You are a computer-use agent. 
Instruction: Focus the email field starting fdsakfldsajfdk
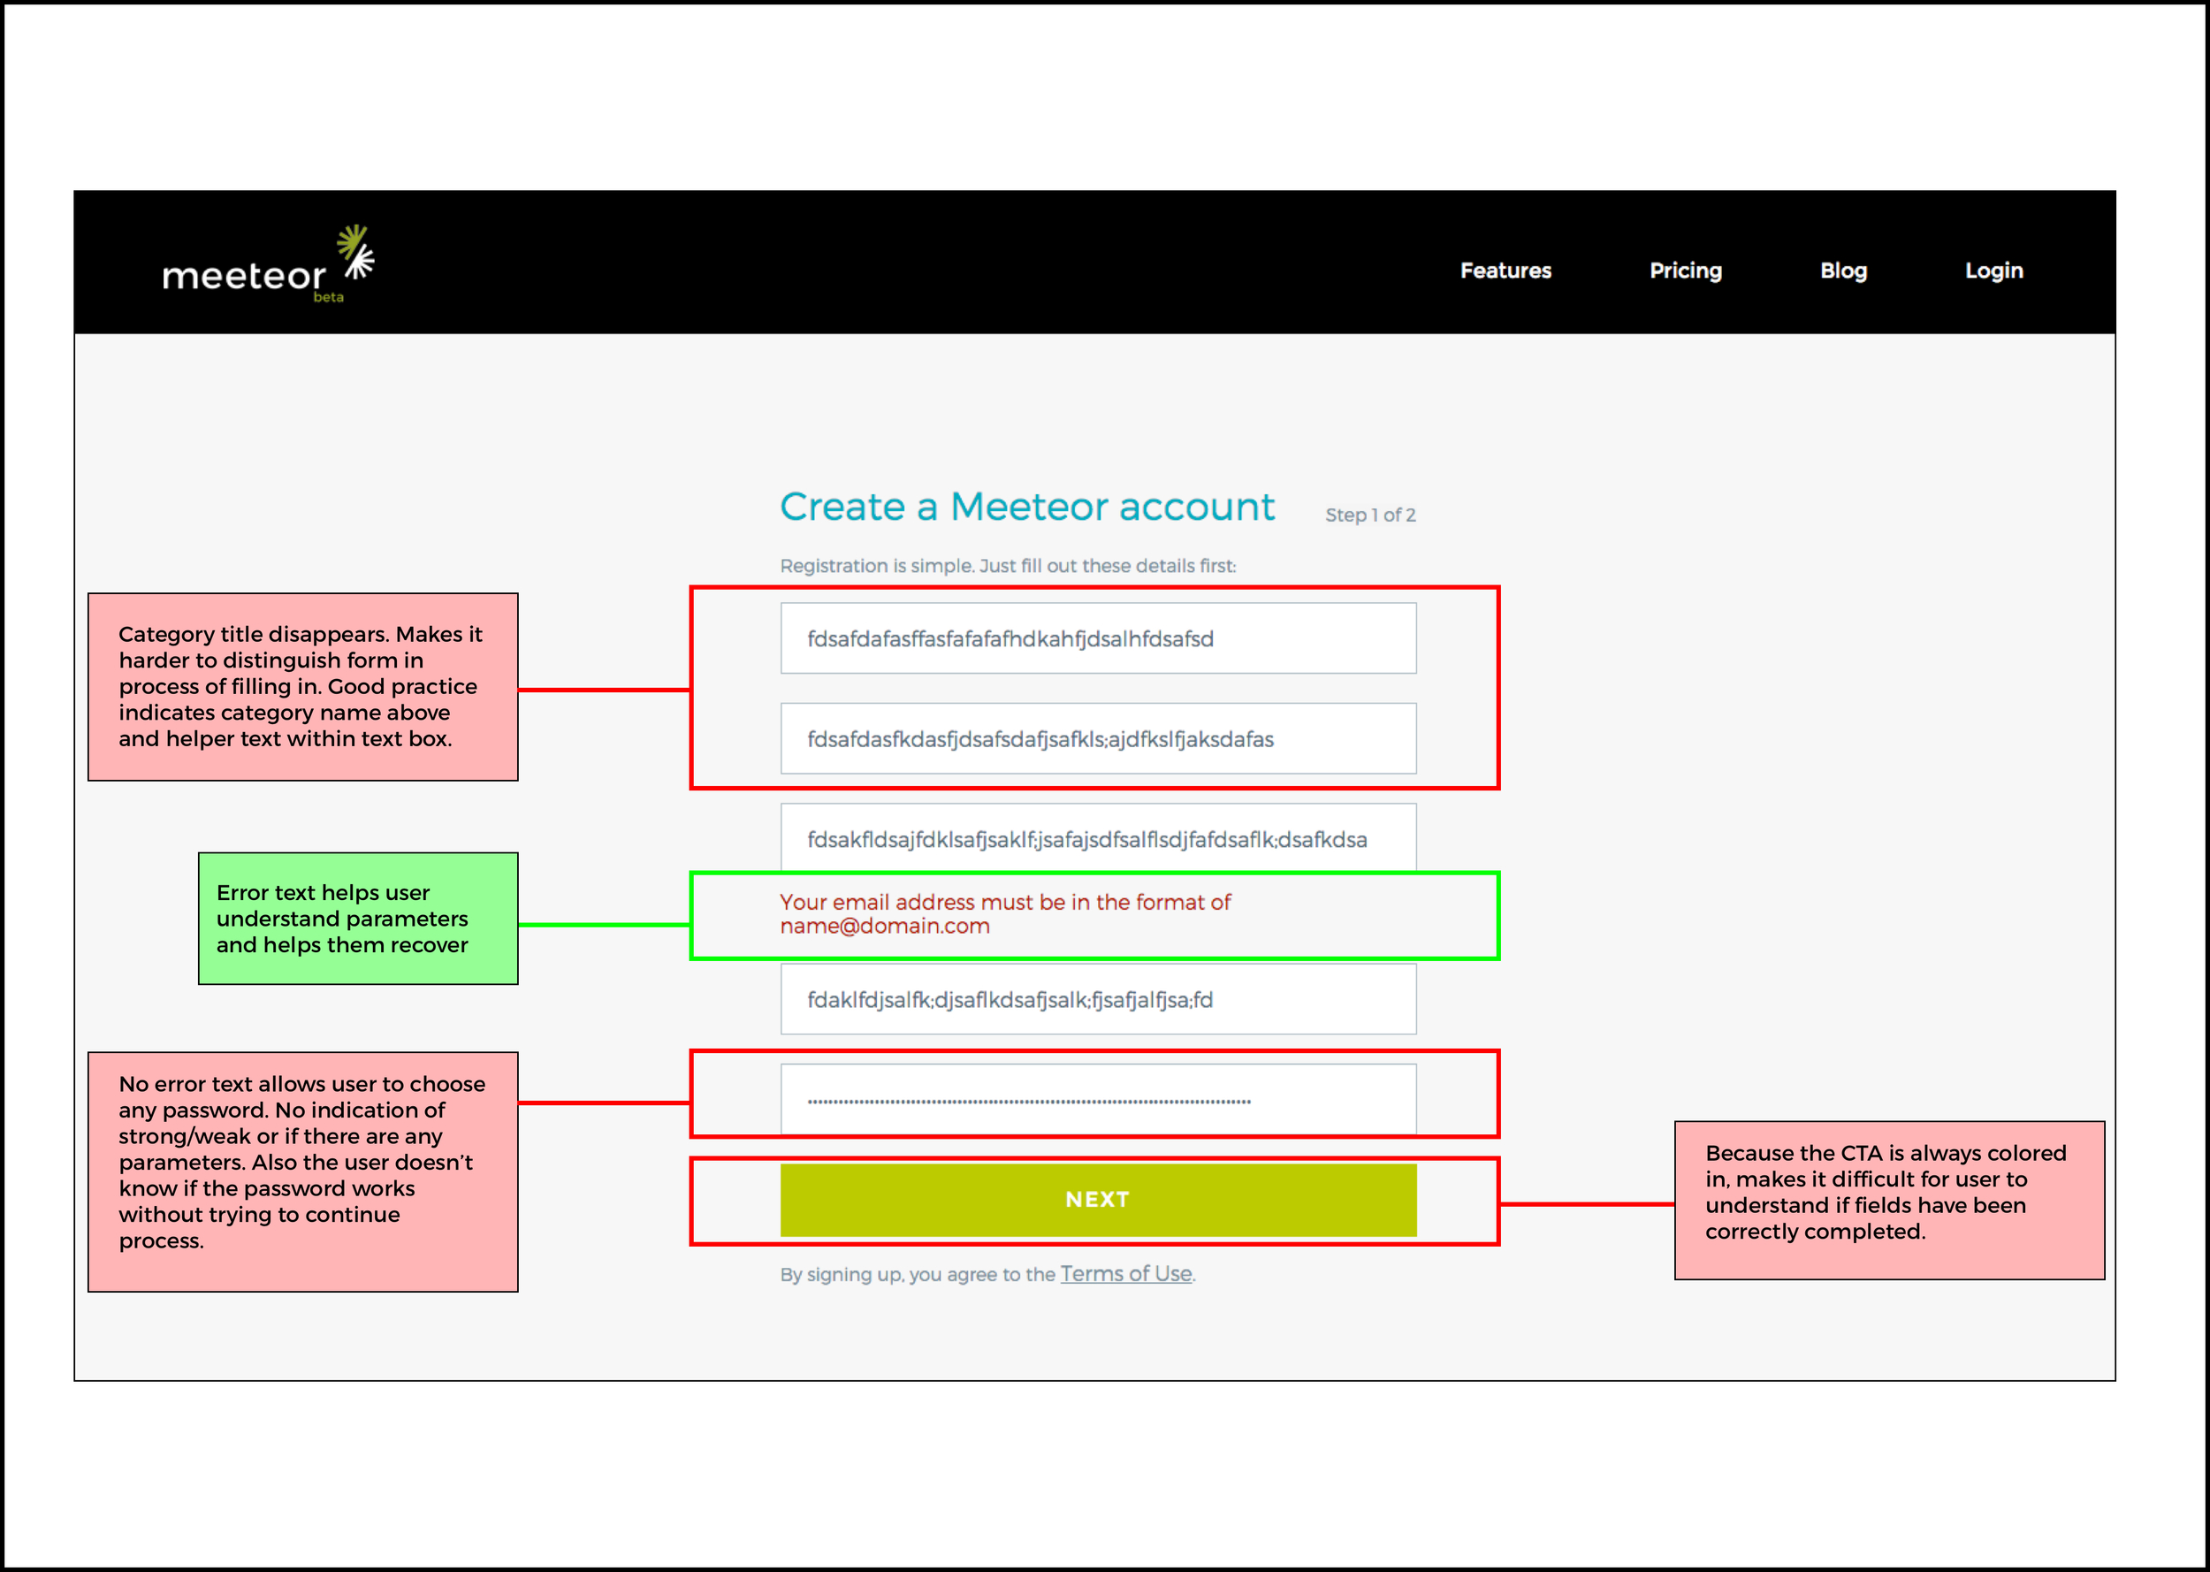pos(1098,838)
